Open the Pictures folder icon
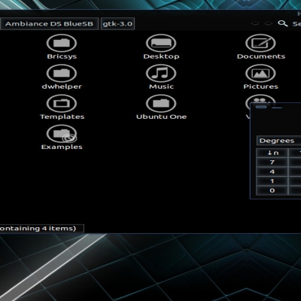The height and width of the screenshot is (301, 301). click(260, 73)
